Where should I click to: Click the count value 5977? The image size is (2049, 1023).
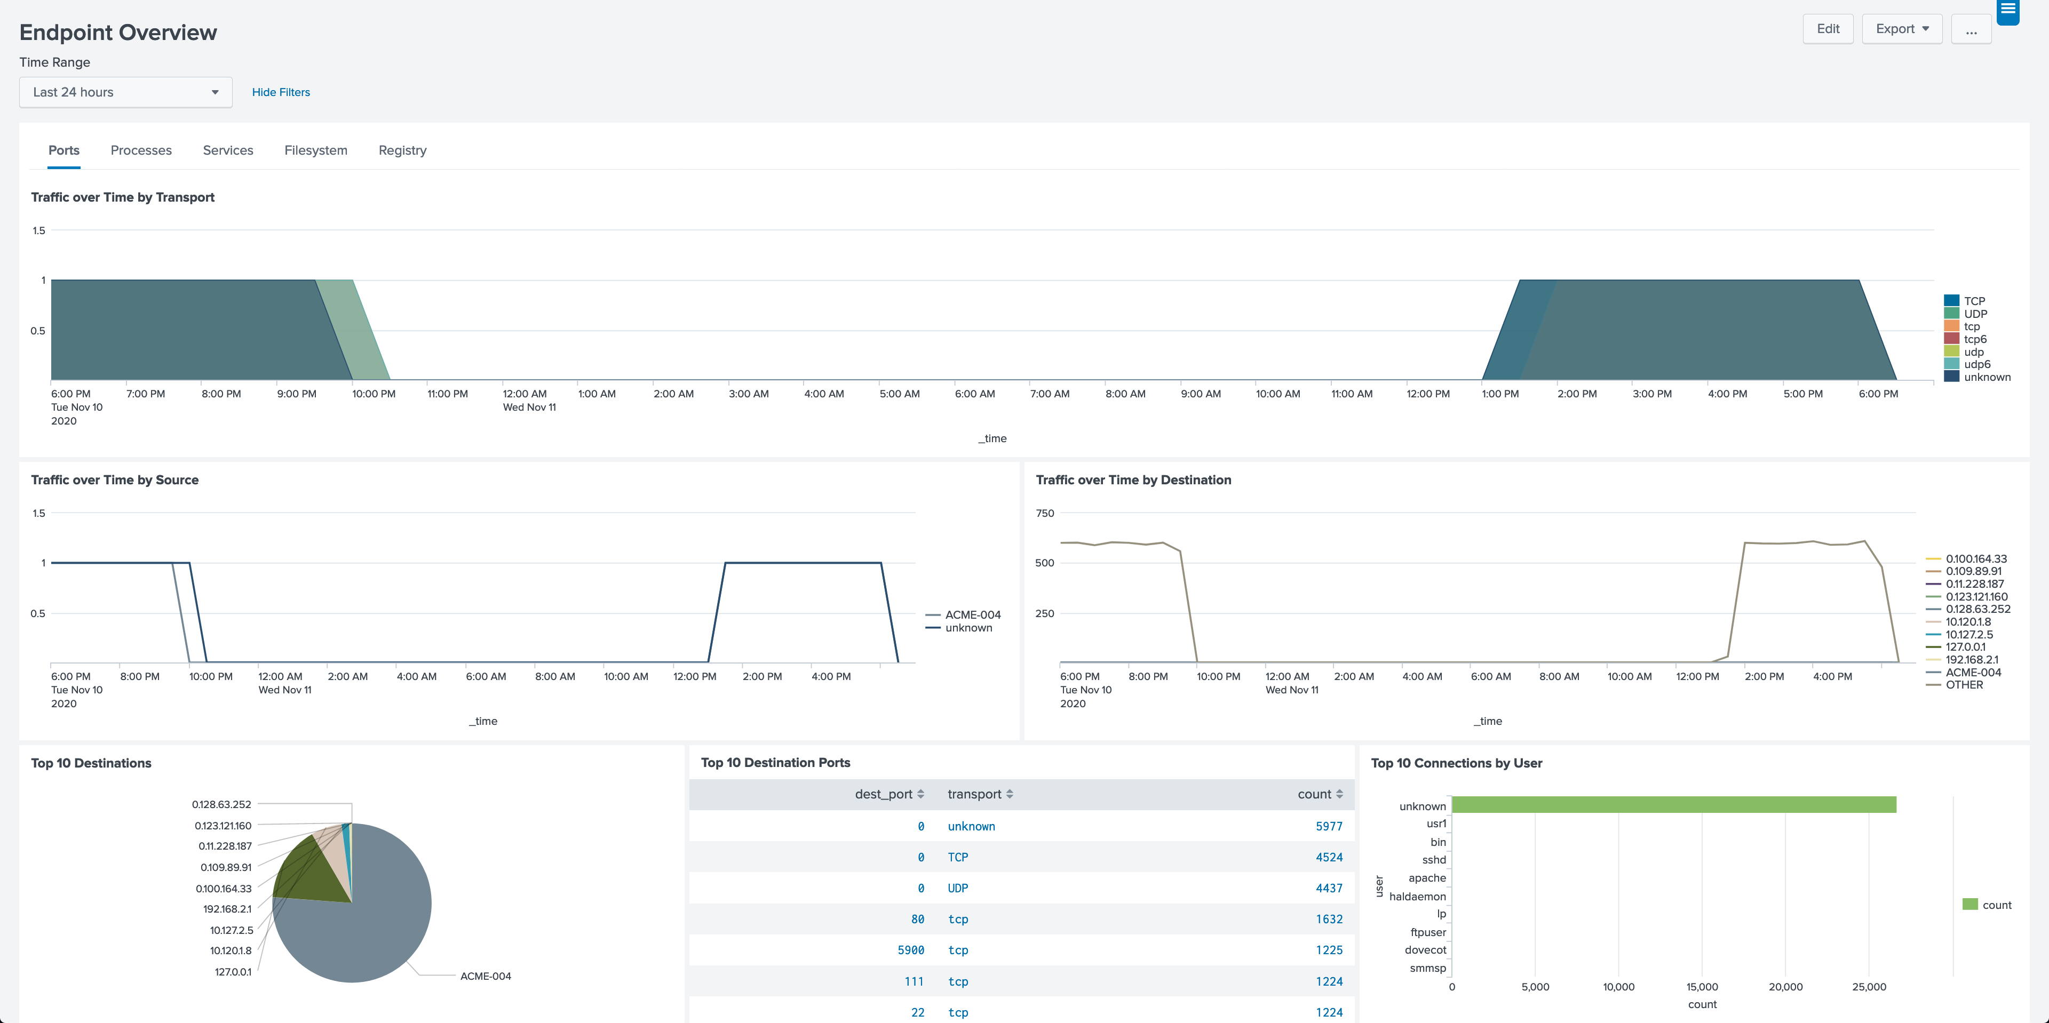coord(1329,827)
